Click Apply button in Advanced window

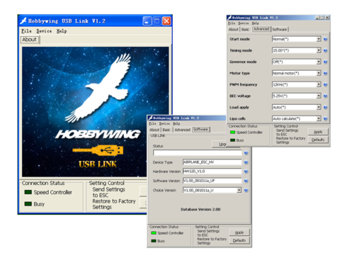[318, 132]
